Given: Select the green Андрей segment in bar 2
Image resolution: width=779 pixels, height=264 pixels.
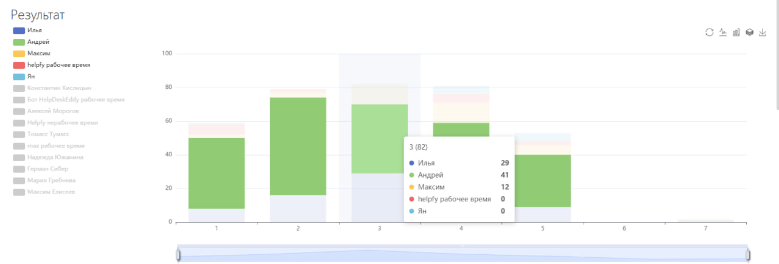Looking at the screenshot, I should click(x=298, y=146).
